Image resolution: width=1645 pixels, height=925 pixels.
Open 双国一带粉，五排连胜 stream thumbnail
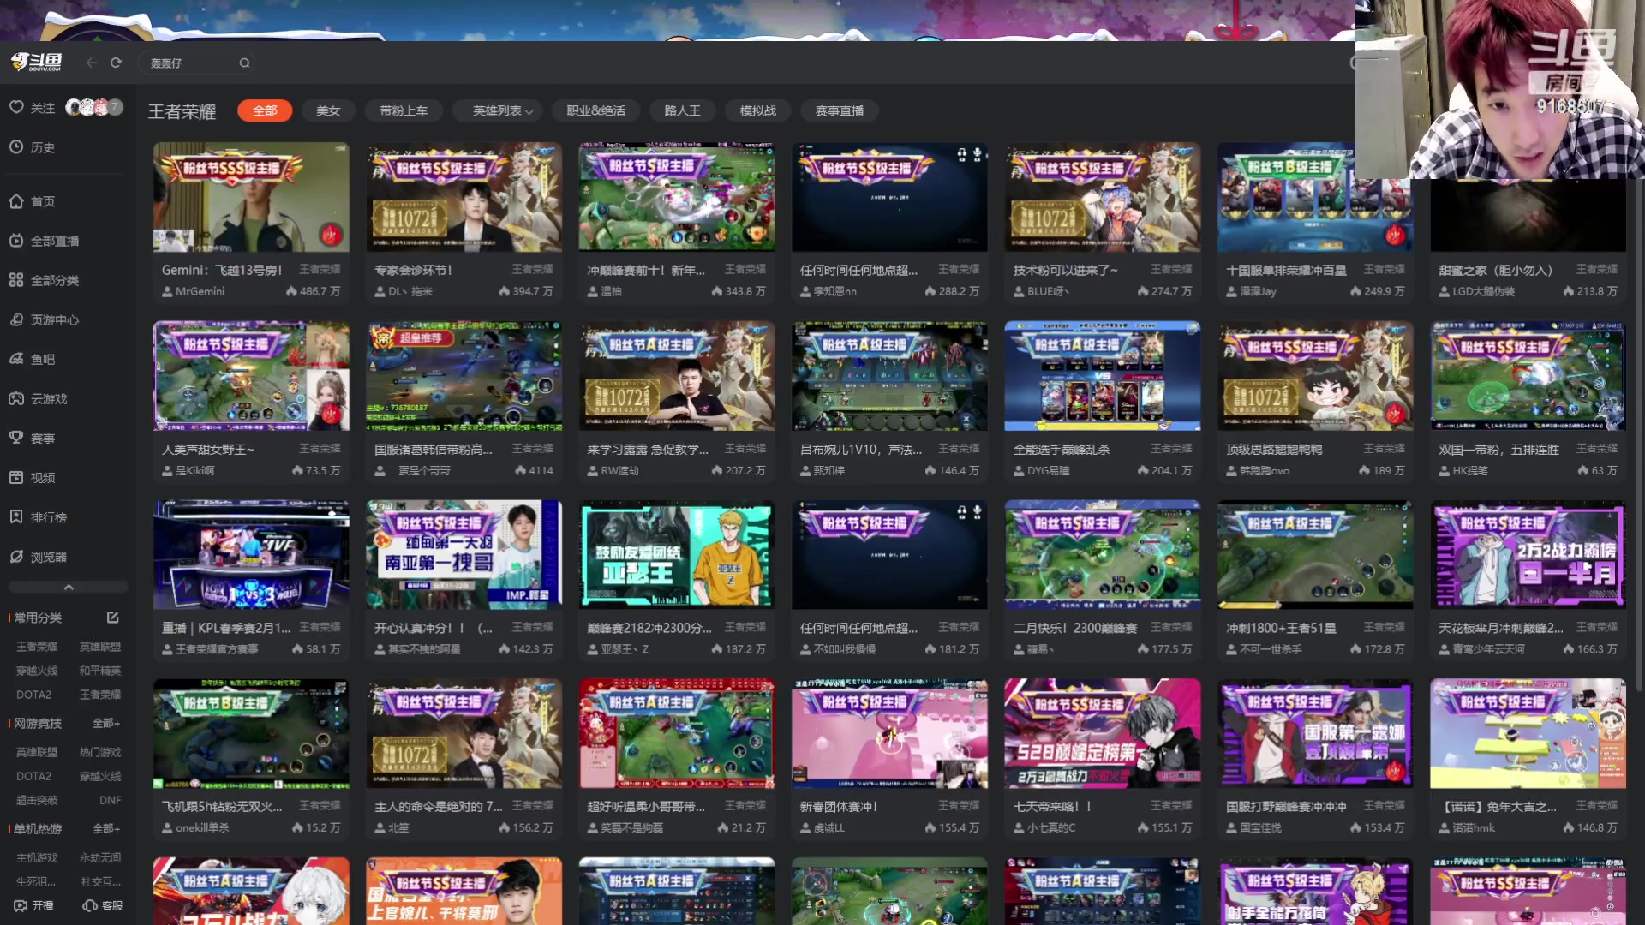coord(1528,376)
